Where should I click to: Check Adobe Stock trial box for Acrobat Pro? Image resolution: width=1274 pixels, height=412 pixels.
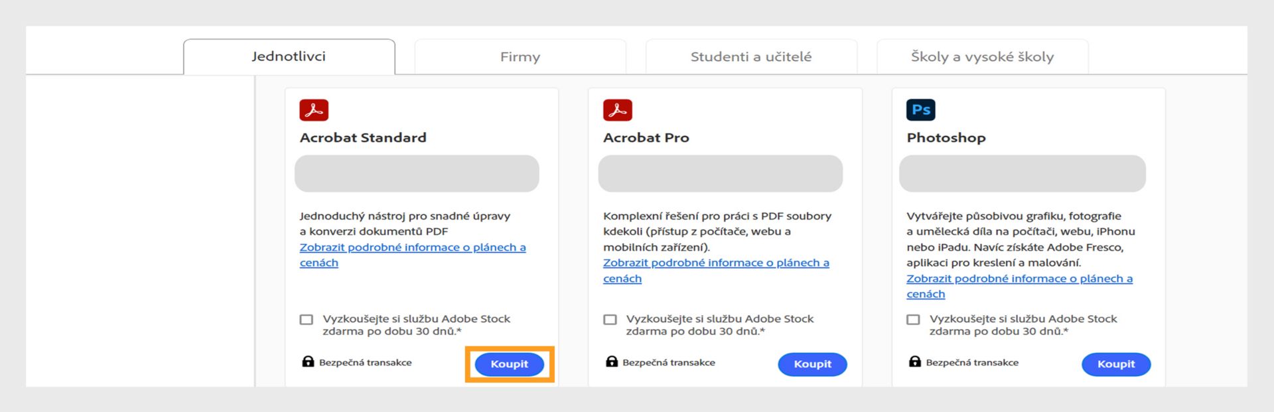click(610, 320)
